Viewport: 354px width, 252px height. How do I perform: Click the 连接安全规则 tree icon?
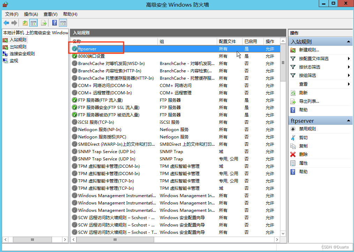5,54
